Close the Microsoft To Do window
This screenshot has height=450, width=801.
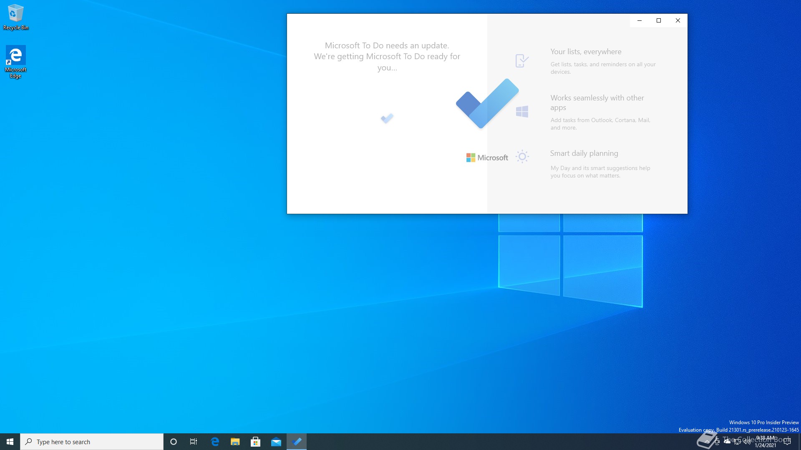678,20
